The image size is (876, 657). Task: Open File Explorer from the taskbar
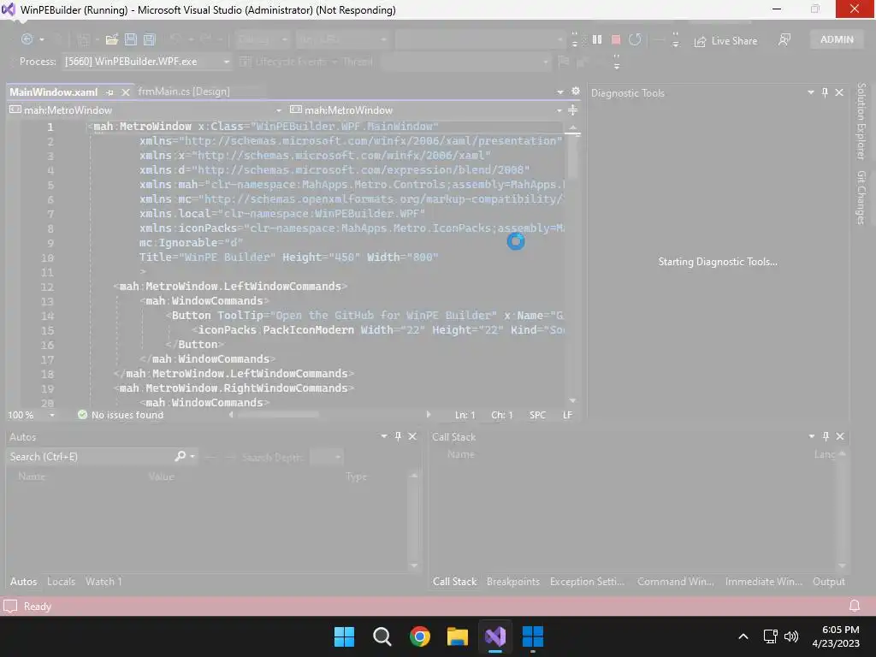click(457, 636)
